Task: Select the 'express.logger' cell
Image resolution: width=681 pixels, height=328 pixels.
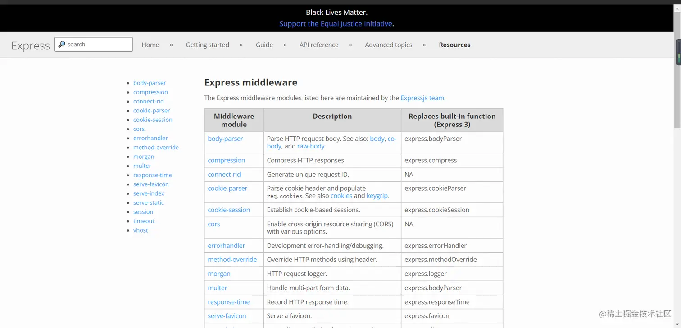Action: click(452, 274)
